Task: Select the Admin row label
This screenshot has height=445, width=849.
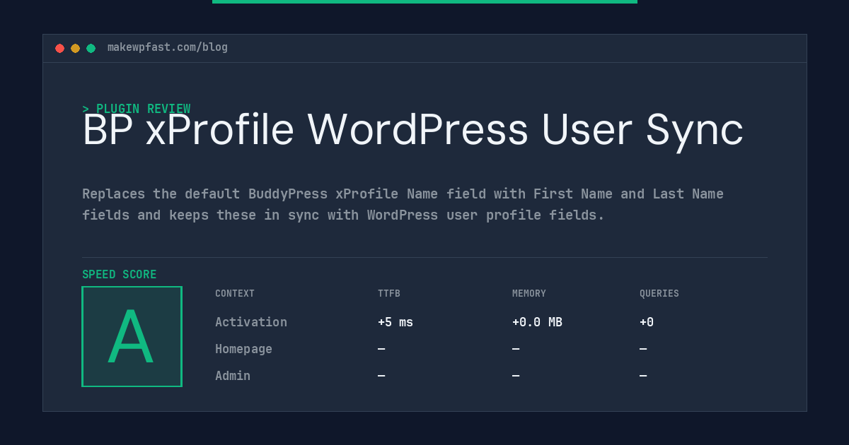Action: [233, 376]
